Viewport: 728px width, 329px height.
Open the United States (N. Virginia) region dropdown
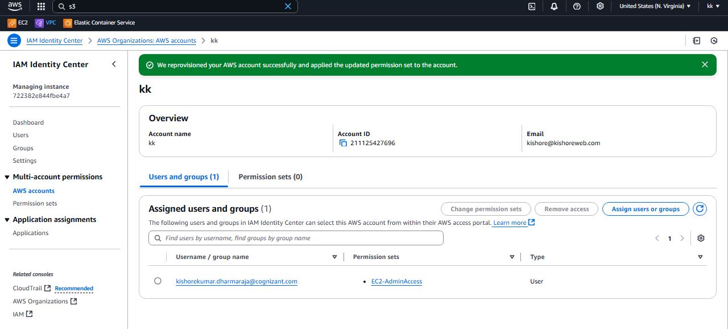tap(655, 6)
